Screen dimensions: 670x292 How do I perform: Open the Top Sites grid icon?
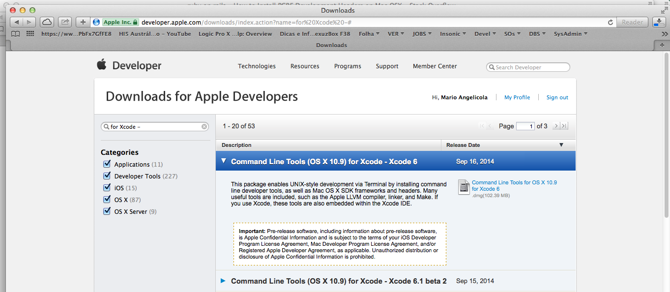[30, 34]
